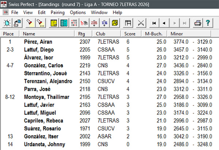This screenshot has height=150, width=219.
Task: Click the cyan standings table icon
Action: click(64, 23)
